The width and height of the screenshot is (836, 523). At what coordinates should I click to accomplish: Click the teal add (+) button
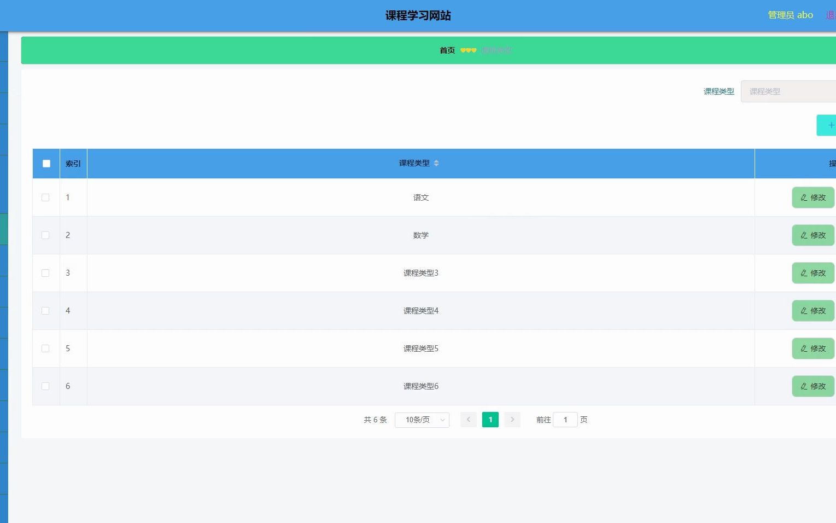tap(826, 125)
